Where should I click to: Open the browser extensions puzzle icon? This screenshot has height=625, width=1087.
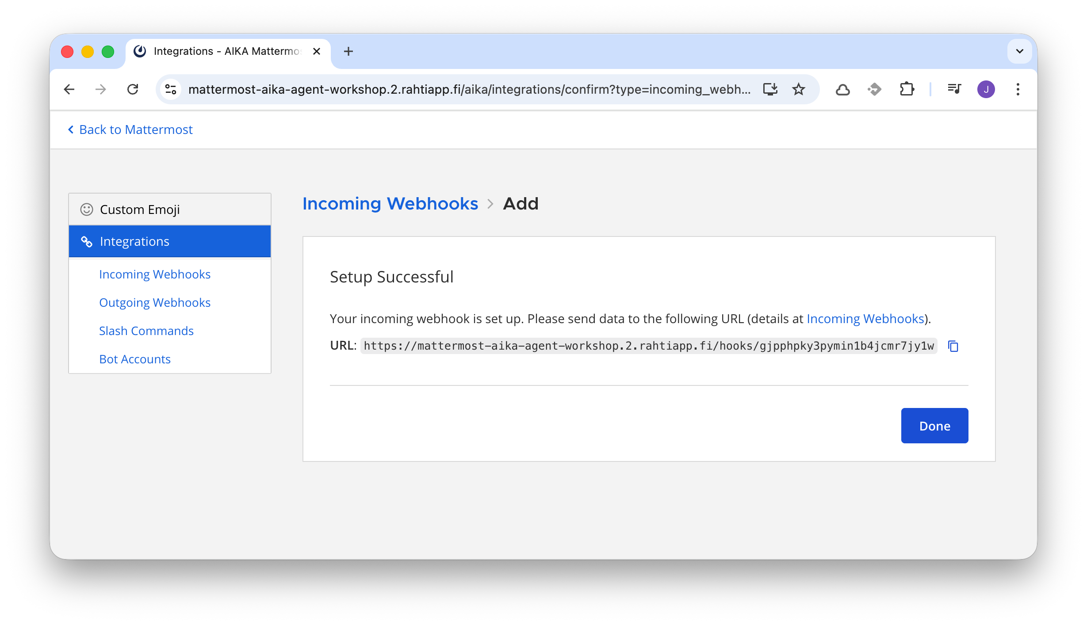coord(907,89)
